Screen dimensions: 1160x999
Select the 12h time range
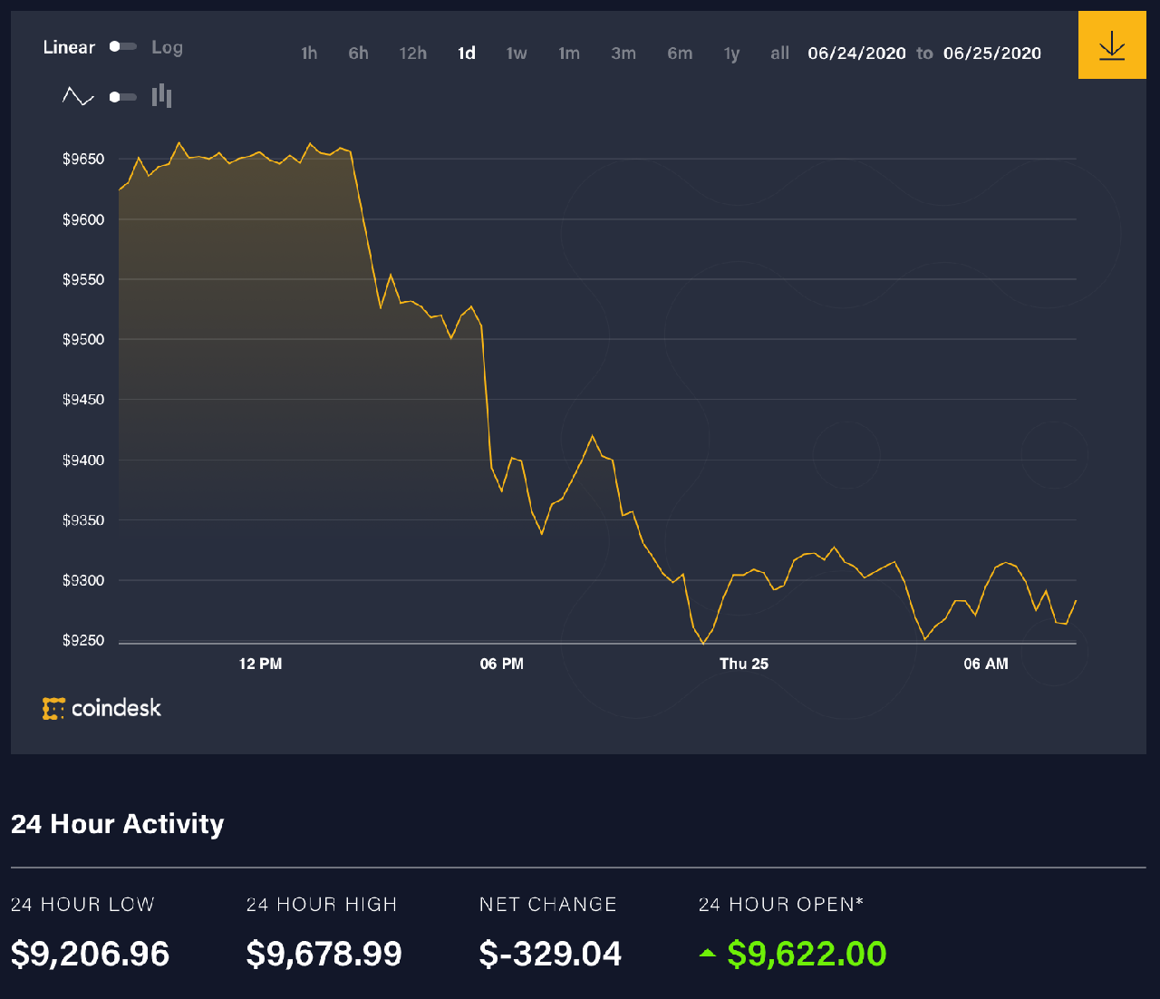pyautogui.click(x=413, y=53)
